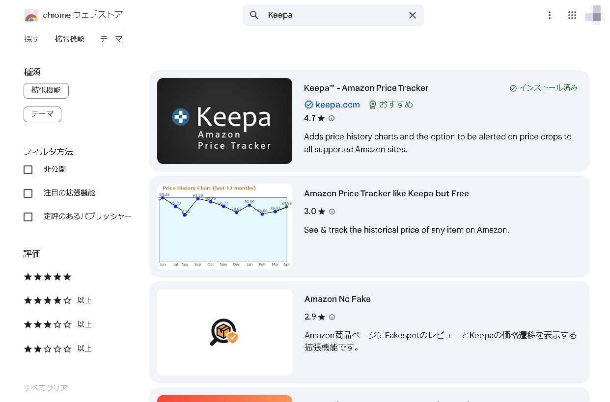Viewport: 610px width, 402px height.
Task: Open the 探す navigation item
Action: point(31,39)
